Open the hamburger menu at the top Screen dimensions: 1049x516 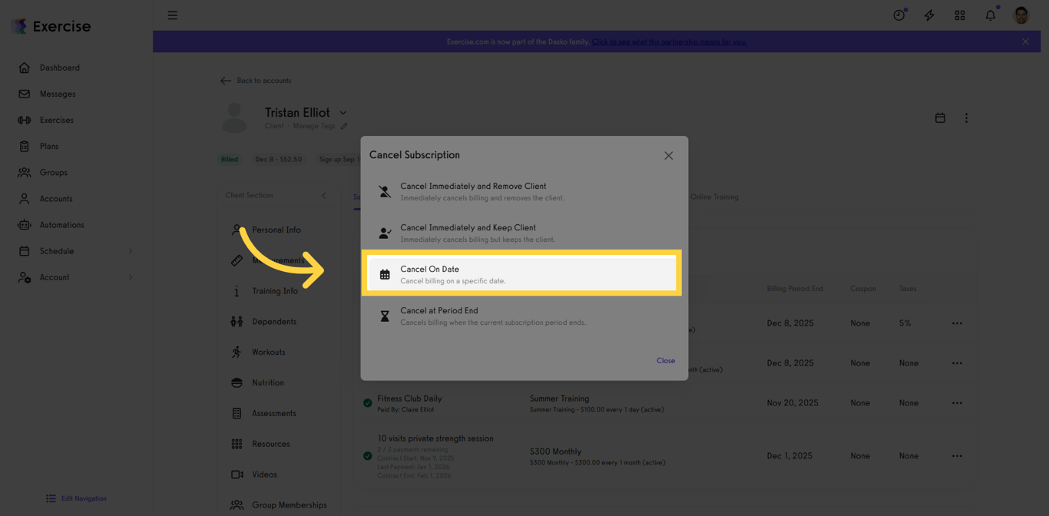(172, 15)
